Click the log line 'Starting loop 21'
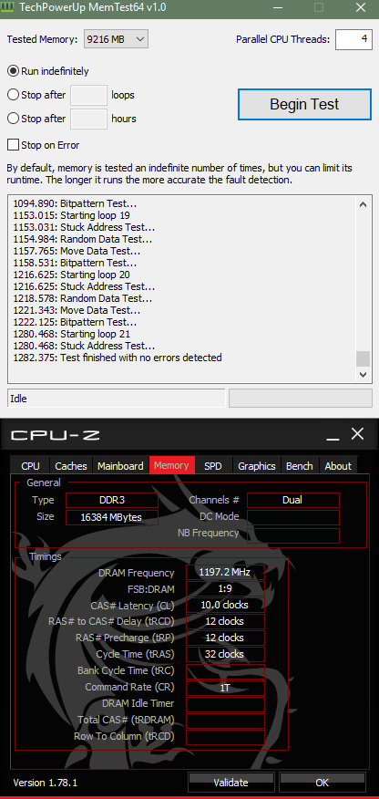379x799 pixels. point(72,334)
